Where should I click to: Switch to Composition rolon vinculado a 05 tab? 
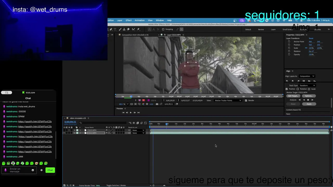click(x=135, y=35)
